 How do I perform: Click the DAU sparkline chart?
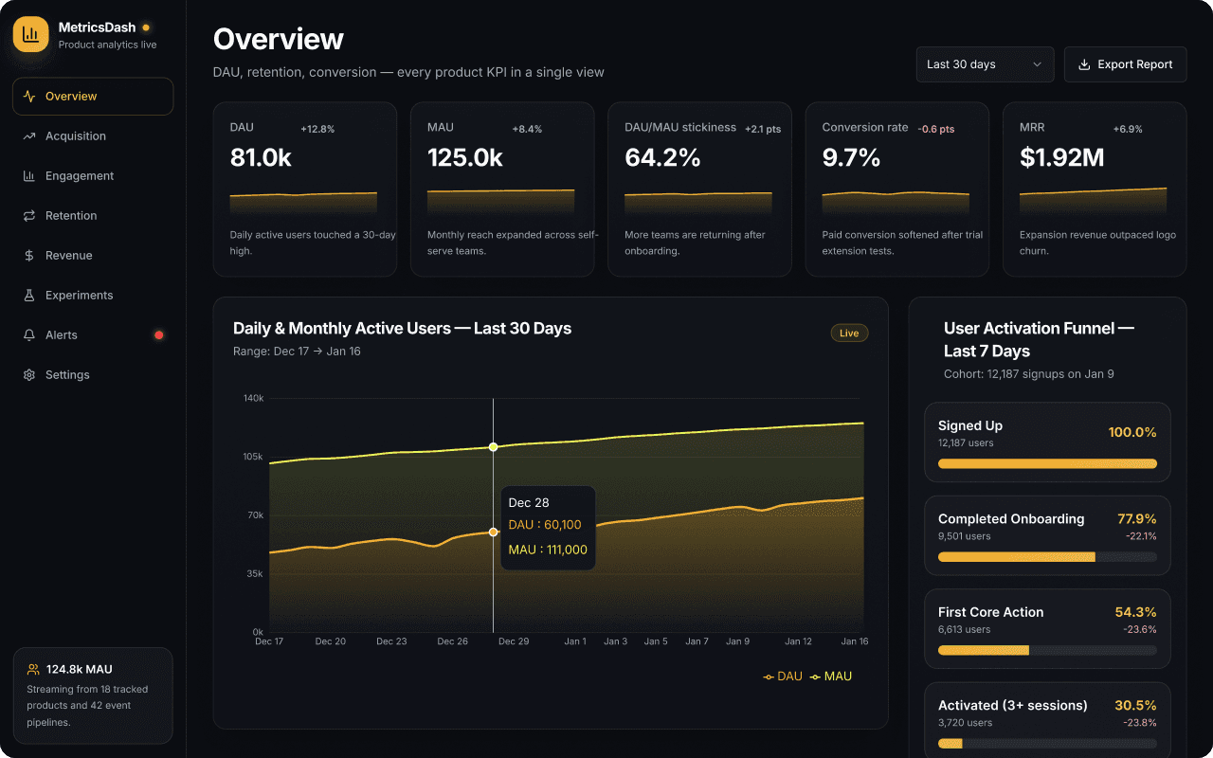(303, 203)
